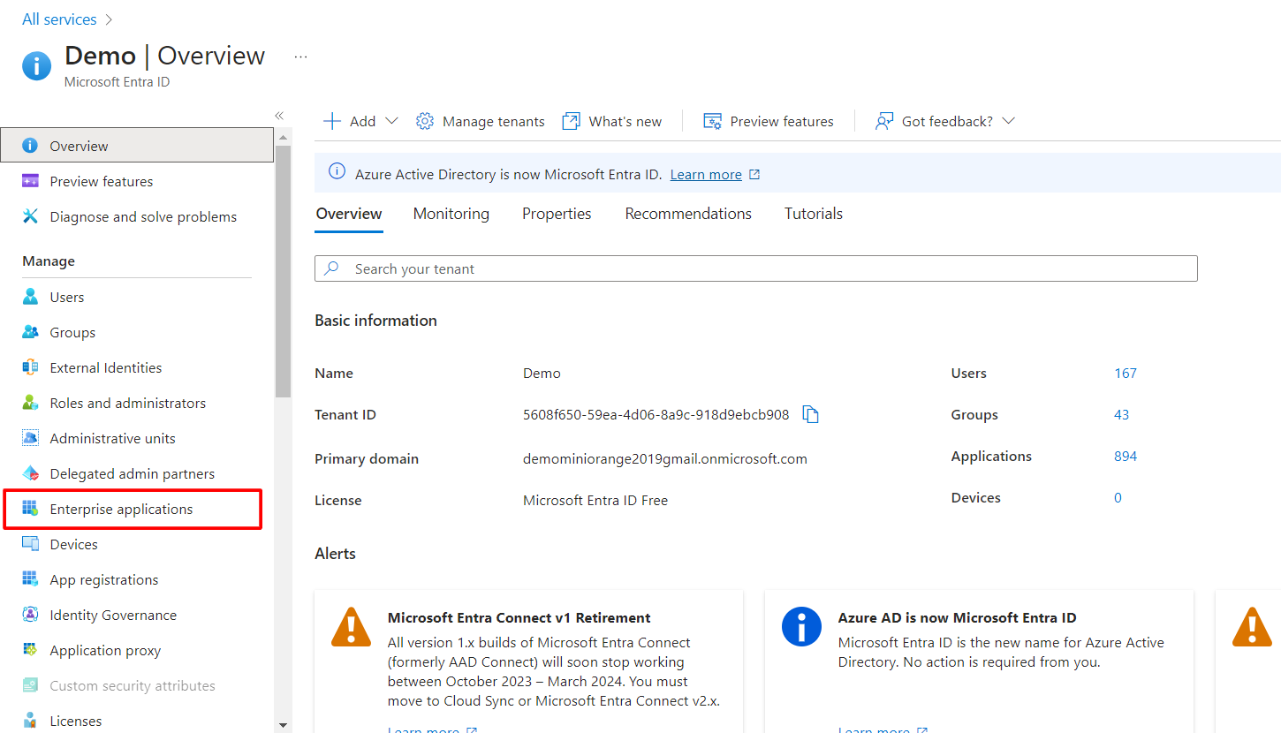Click the Roles and administrators icon
Viewport: 1281px width, 733px height.
pos(31,403)
